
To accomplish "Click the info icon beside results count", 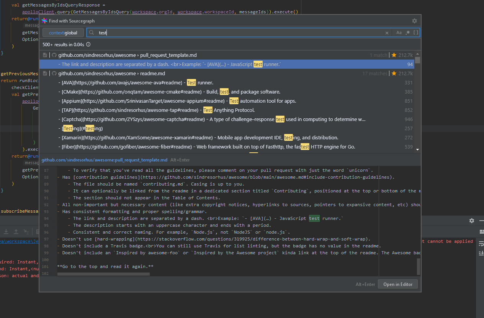I will point(88,45).
